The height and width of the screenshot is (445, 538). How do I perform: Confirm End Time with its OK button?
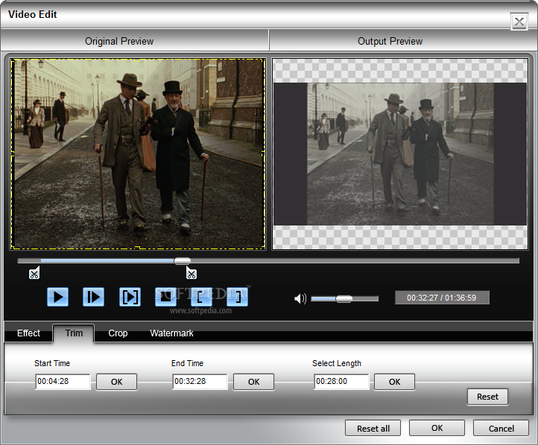tap(254, 382)
